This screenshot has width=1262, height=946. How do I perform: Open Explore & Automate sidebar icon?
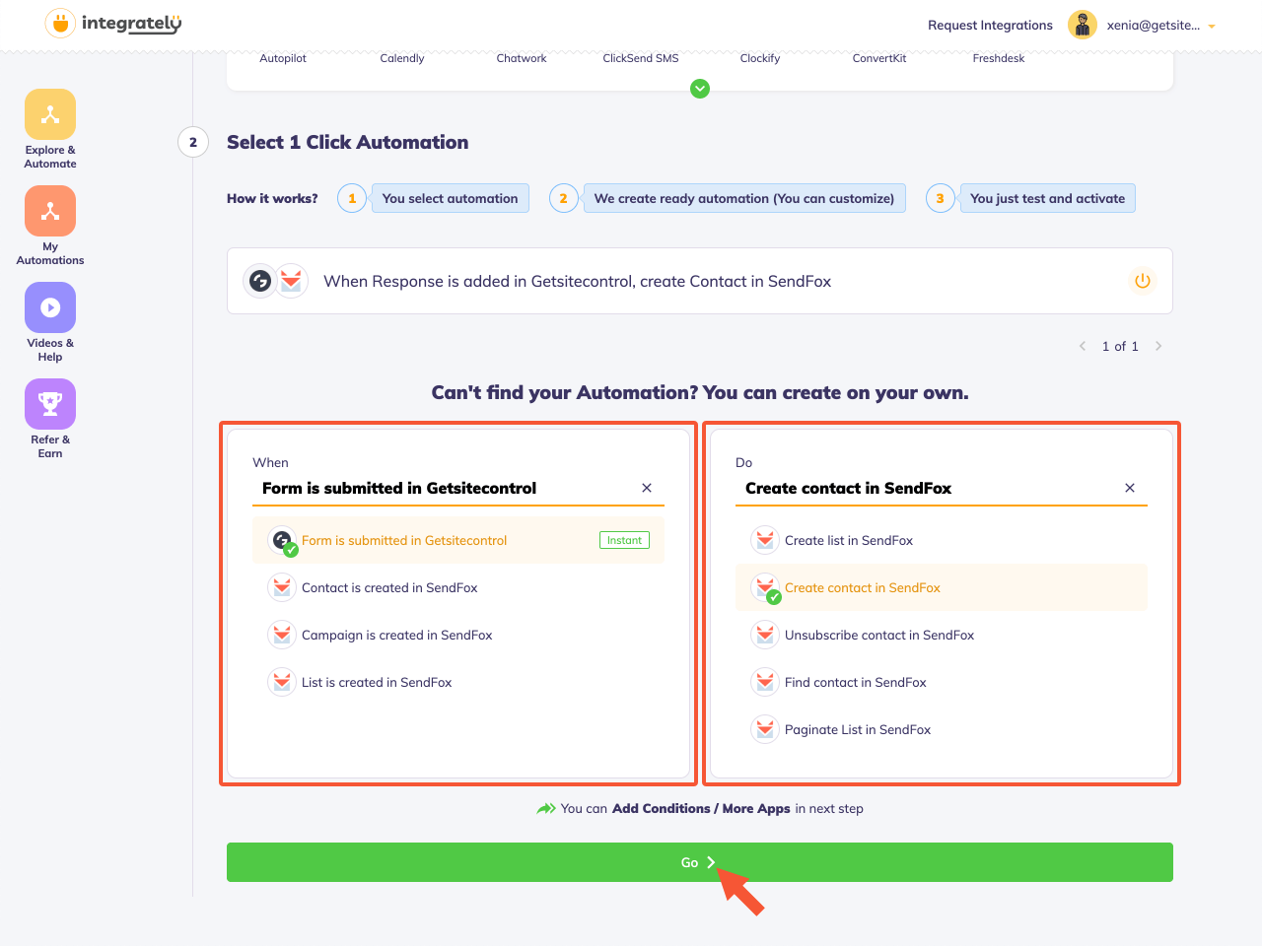coord(50,115)
